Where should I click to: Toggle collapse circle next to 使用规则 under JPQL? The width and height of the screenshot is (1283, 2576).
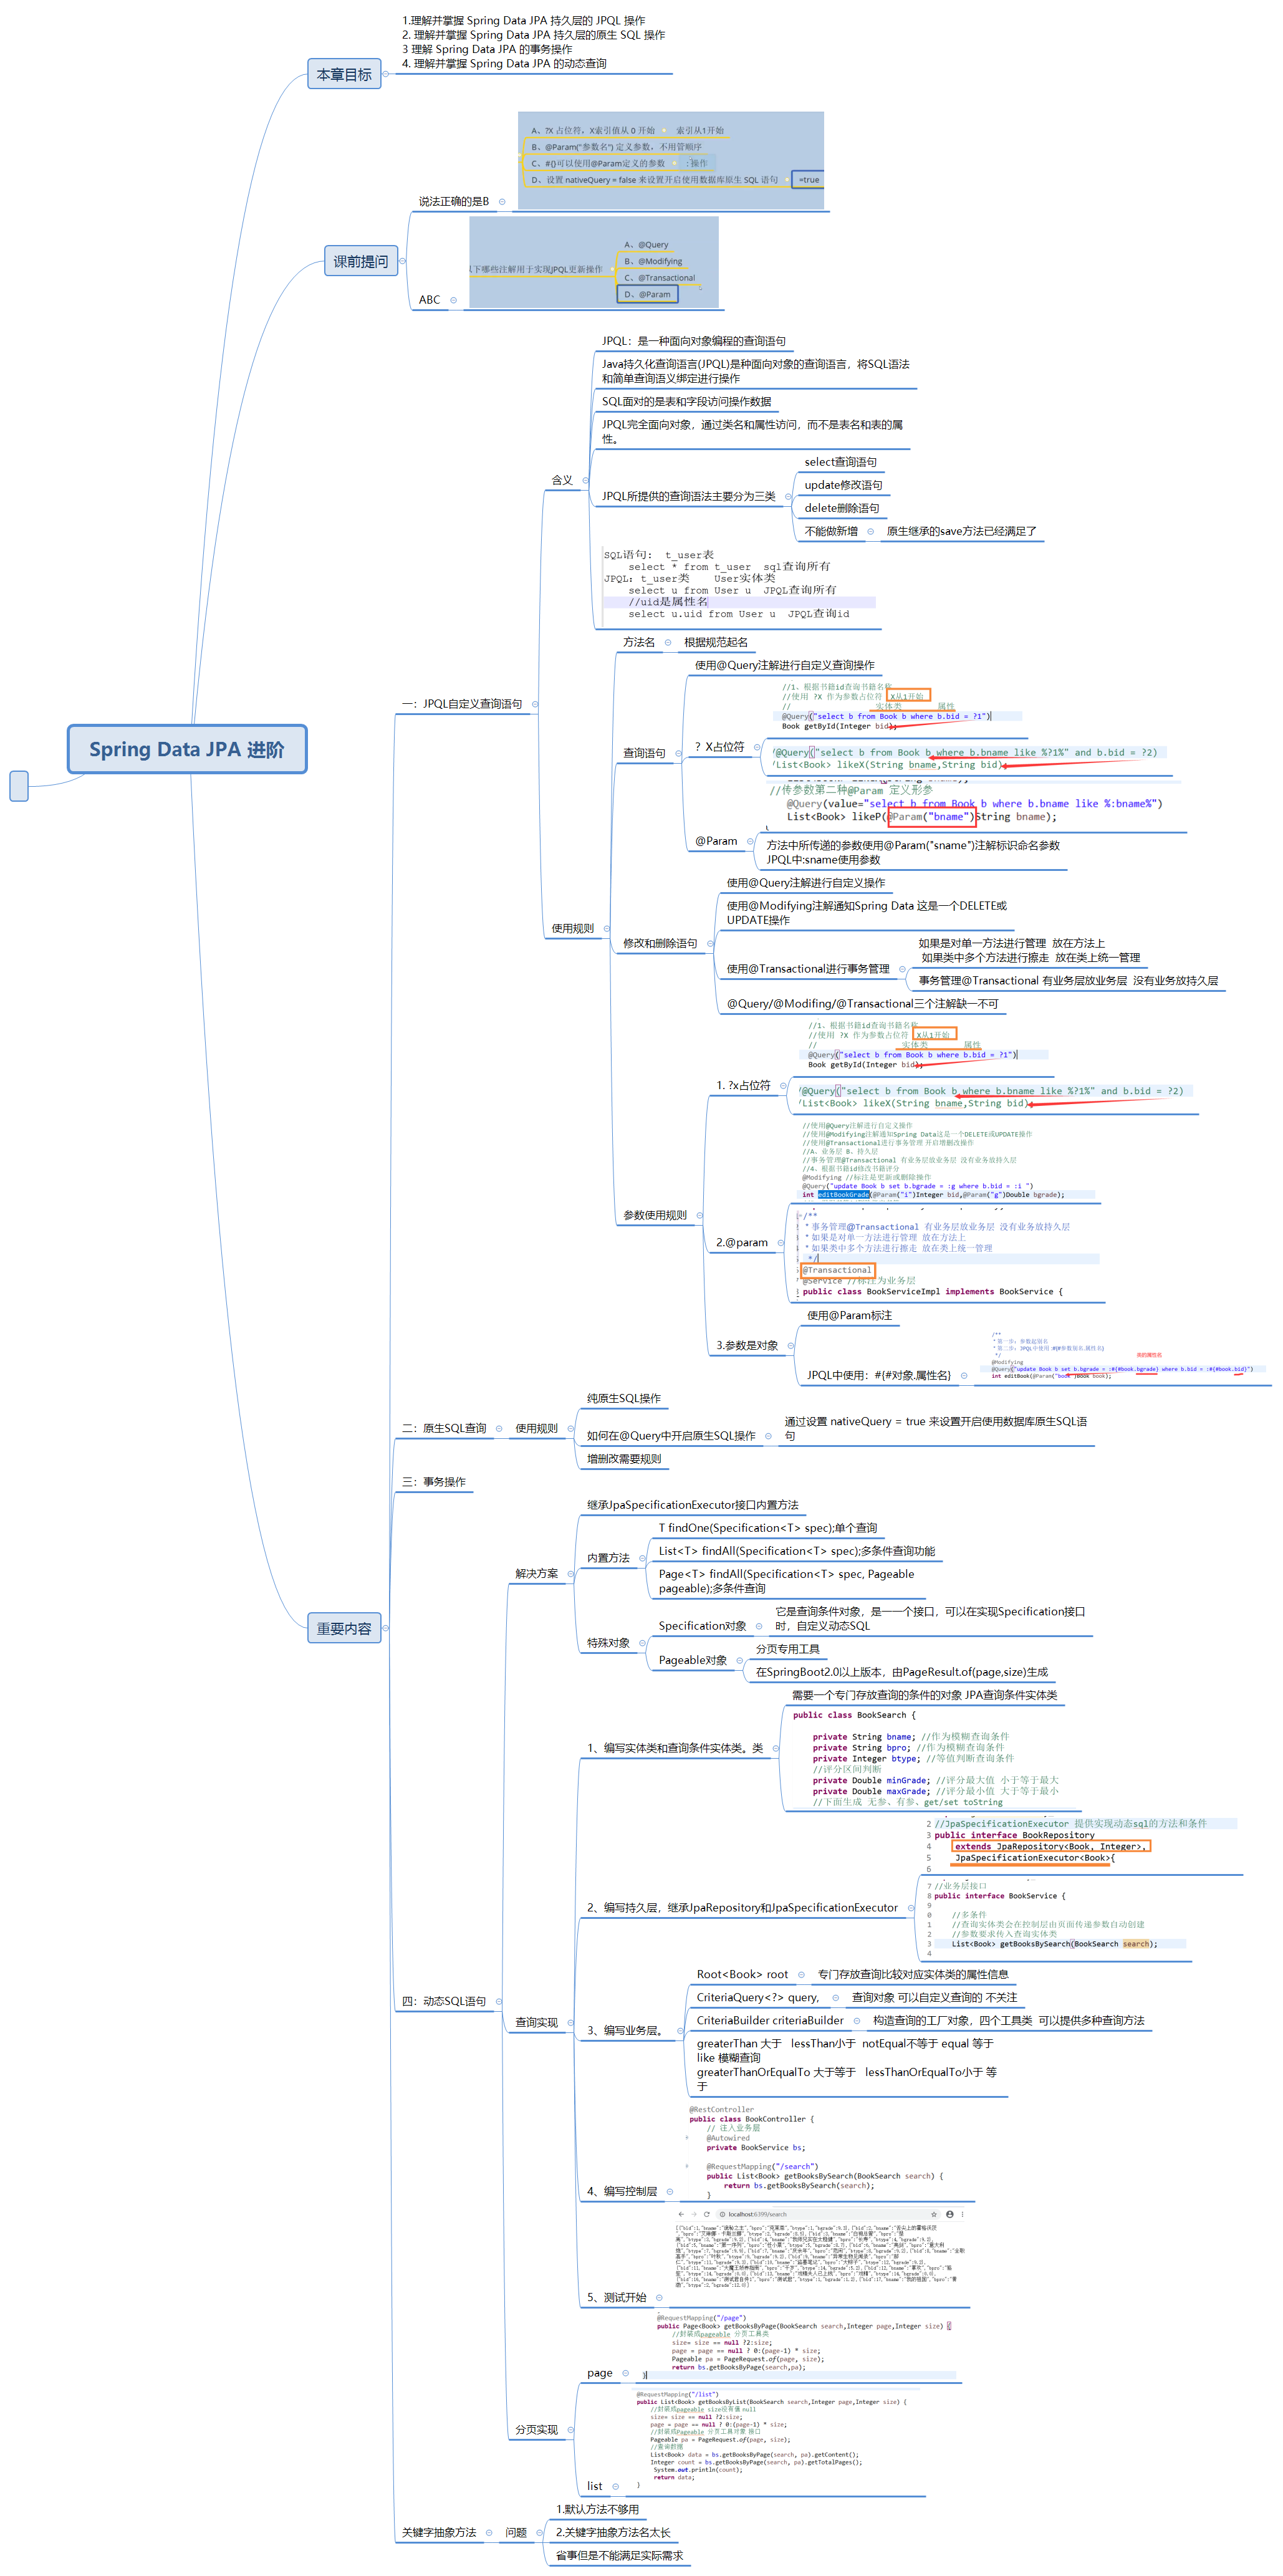pos(606,928)
